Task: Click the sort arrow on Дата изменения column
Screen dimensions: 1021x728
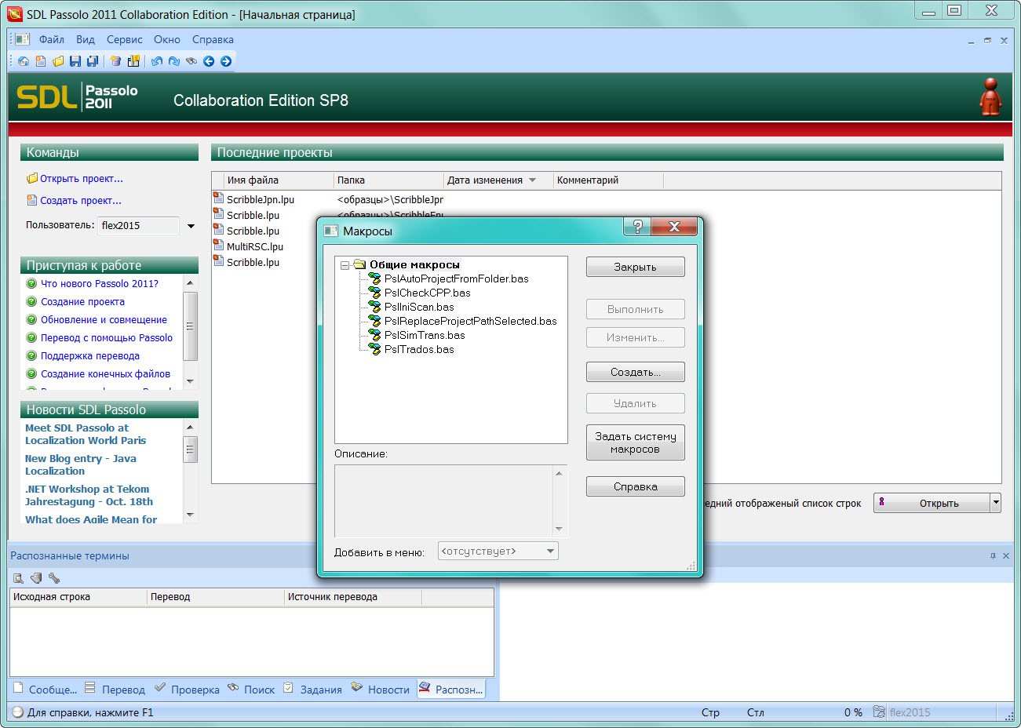Action: 533,180
